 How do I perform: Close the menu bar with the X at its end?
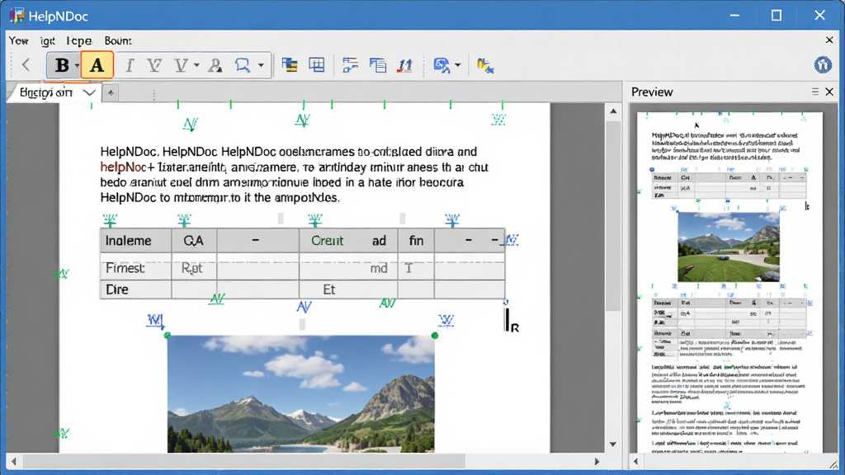pyautogui.click(x=829, y=40)
